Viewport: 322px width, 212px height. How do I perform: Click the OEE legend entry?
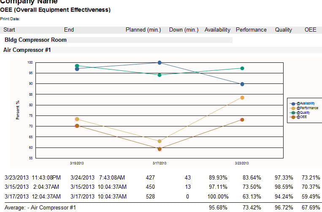298,117
